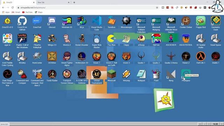Open the Clippy icon
This screenshot has width=224, height=126.
[x=126, y=38]
